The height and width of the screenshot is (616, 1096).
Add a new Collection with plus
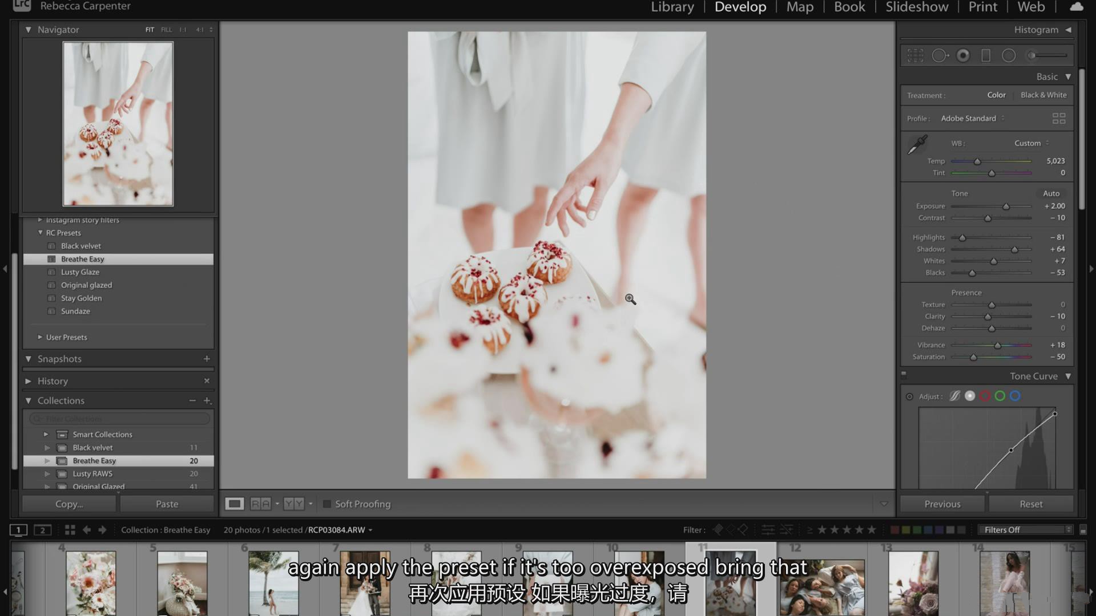point(207,400)
